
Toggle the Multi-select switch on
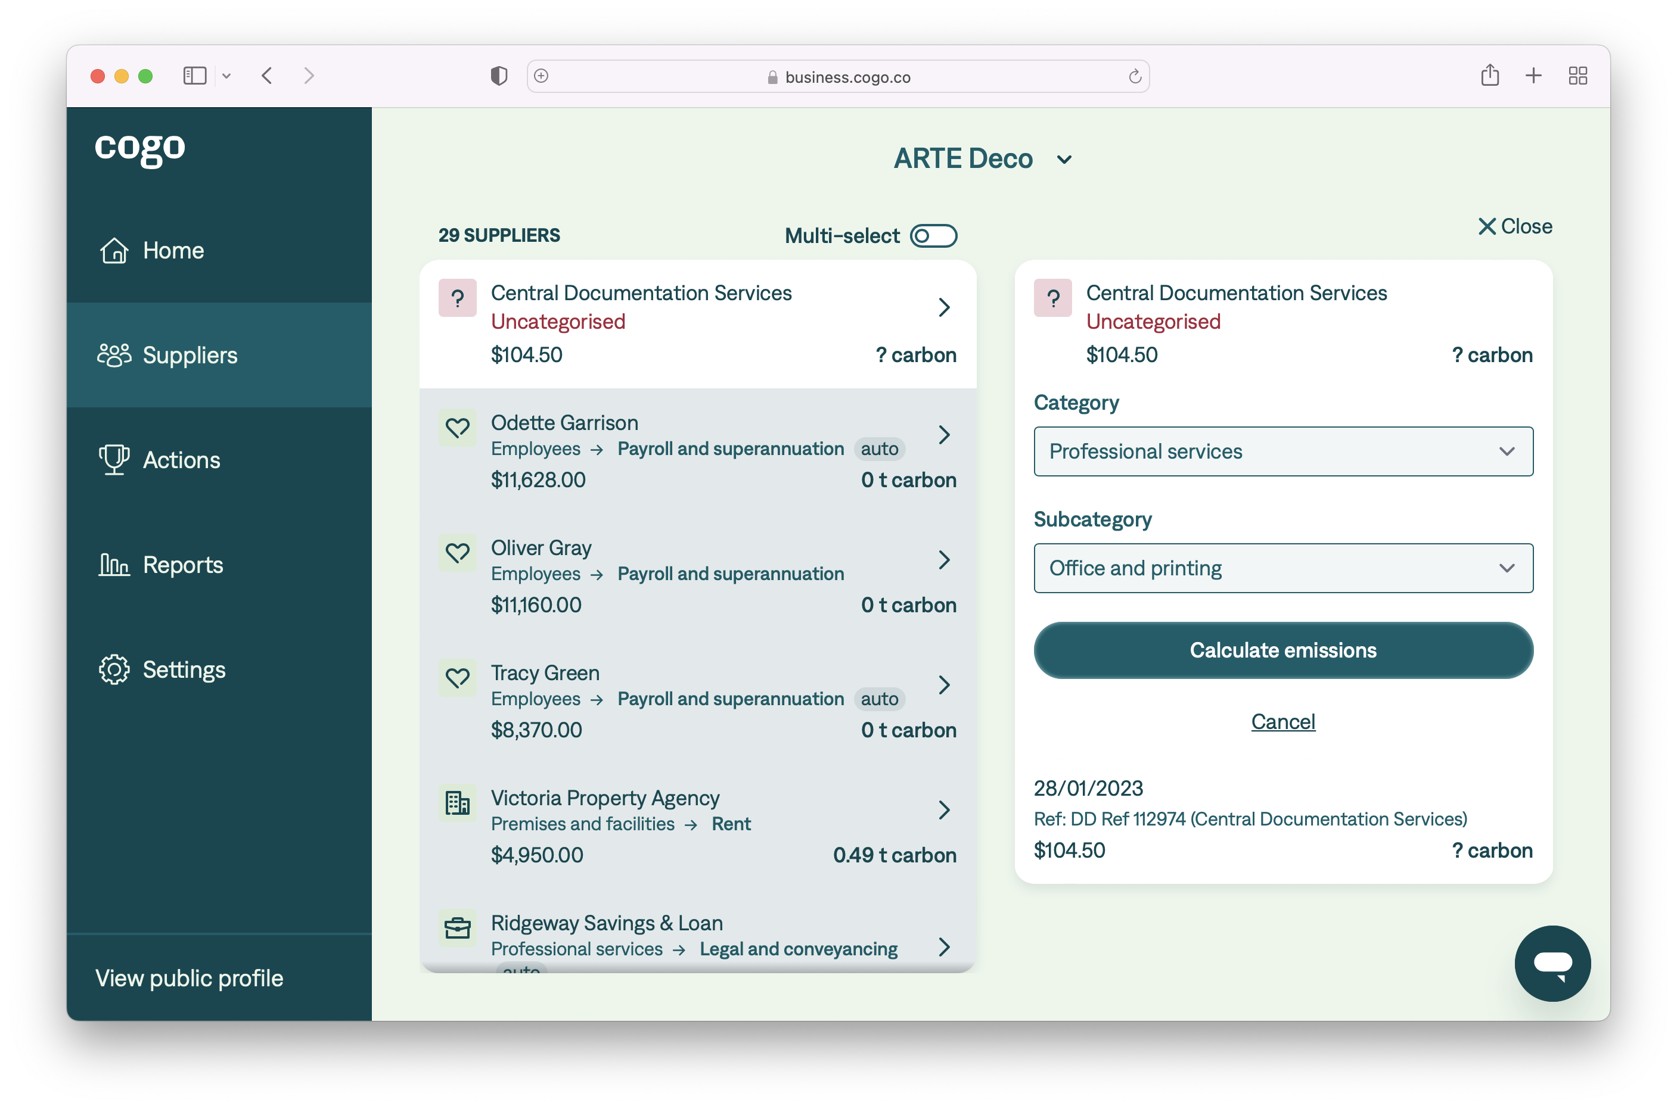point(935,236)
